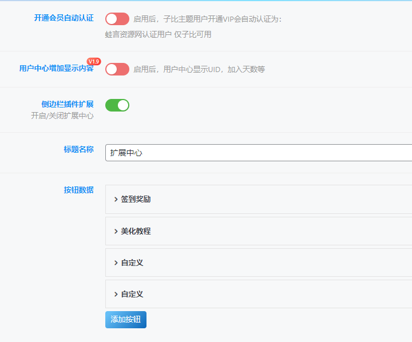
Task: Turn on the 用户中心增加显示内容 switch
Action: pos(117,69)
